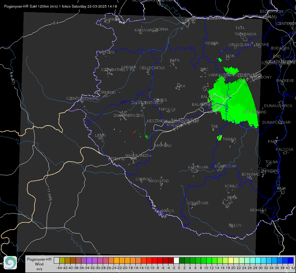Click the NAGYATÁD town label

click(x=159, y=181)
